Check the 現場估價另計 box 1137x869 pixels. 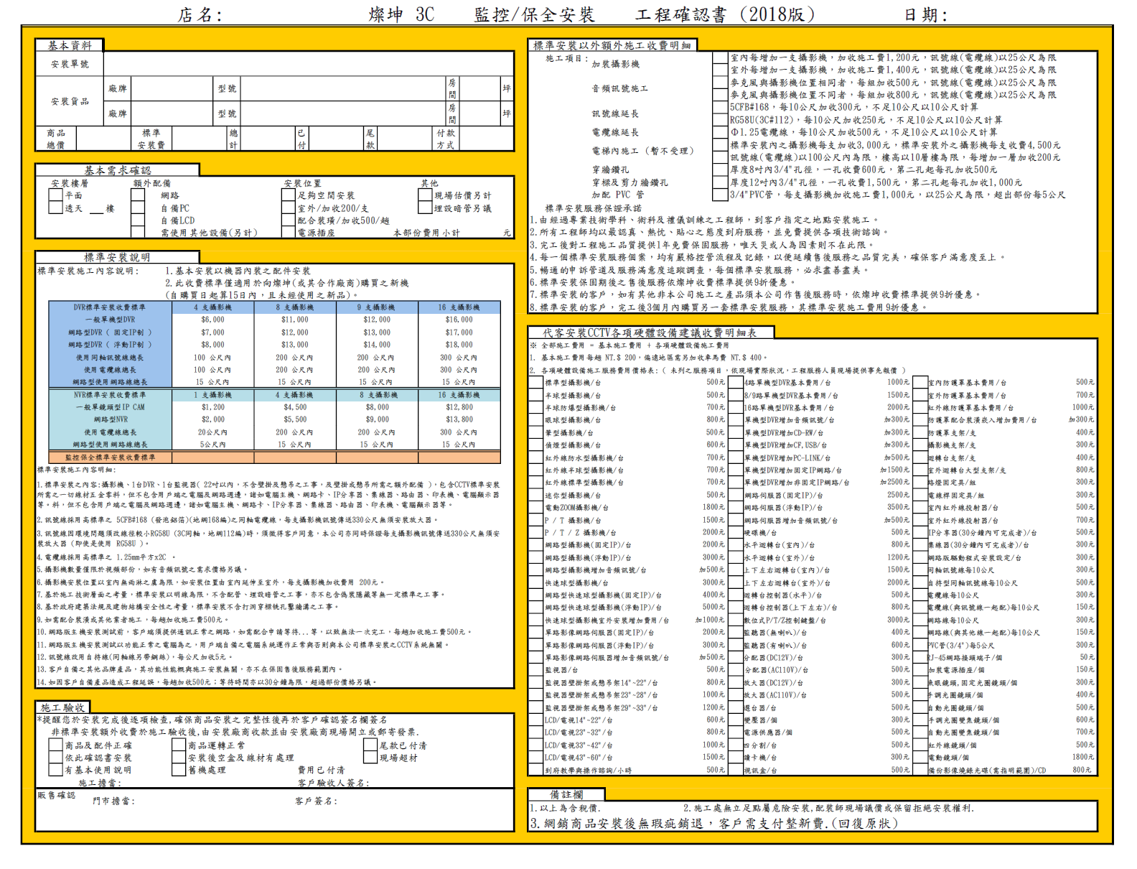click(x=425, y=195)
